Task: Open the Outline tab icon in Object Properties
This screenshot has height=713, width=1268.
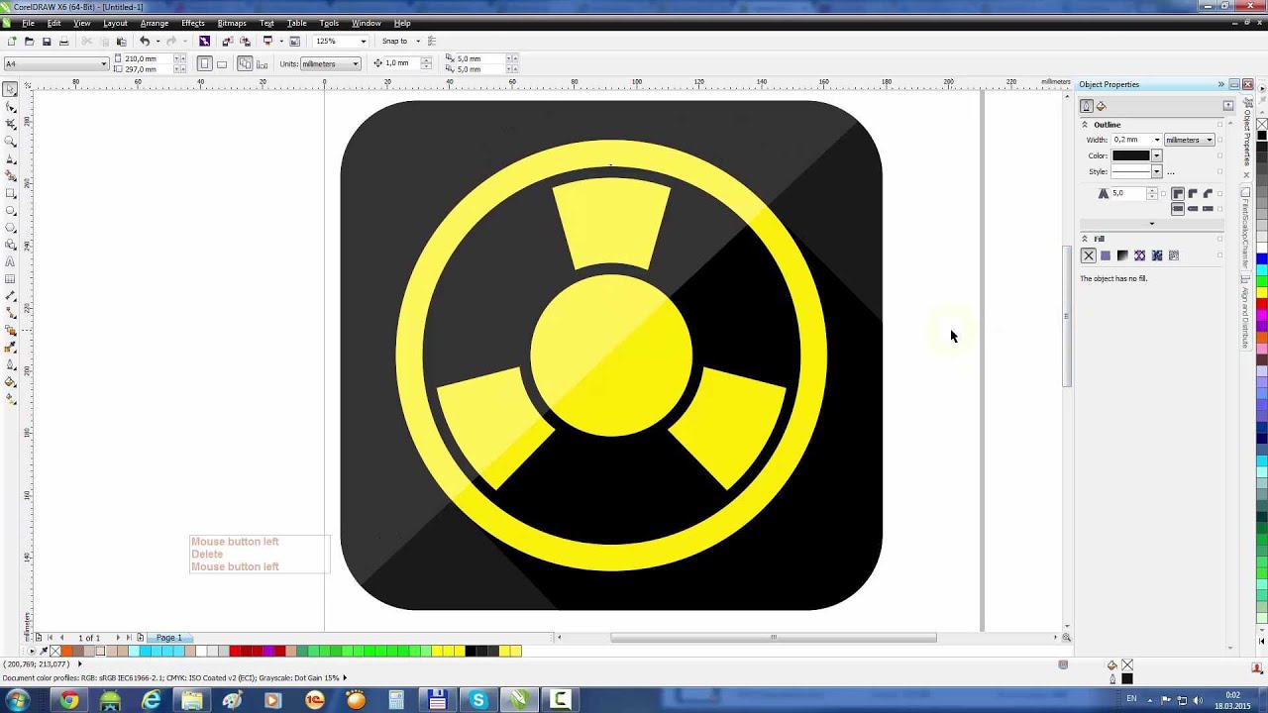Action: (x=1087, y=106)
